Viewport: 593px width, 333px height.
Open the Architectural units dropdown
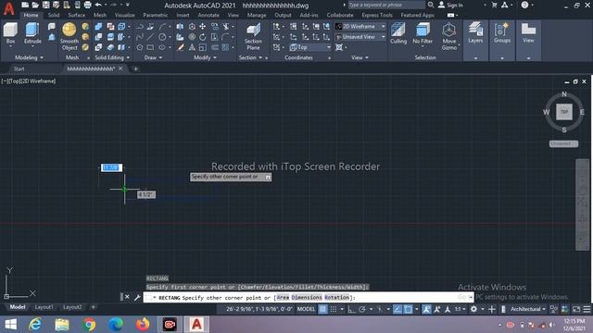(x=528, y=309)
